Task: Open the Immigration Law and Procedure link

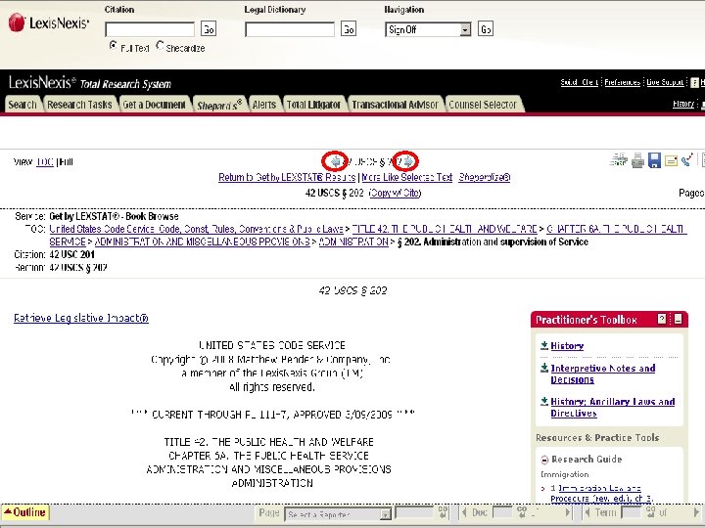Action: pos(601,493)
